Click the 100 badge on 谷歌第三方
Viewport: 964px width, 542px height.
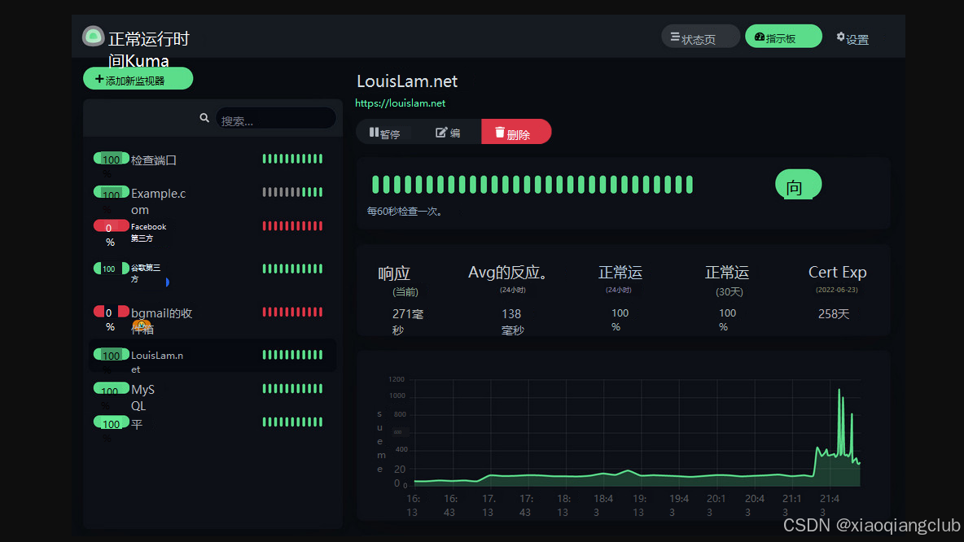(111, 269)
